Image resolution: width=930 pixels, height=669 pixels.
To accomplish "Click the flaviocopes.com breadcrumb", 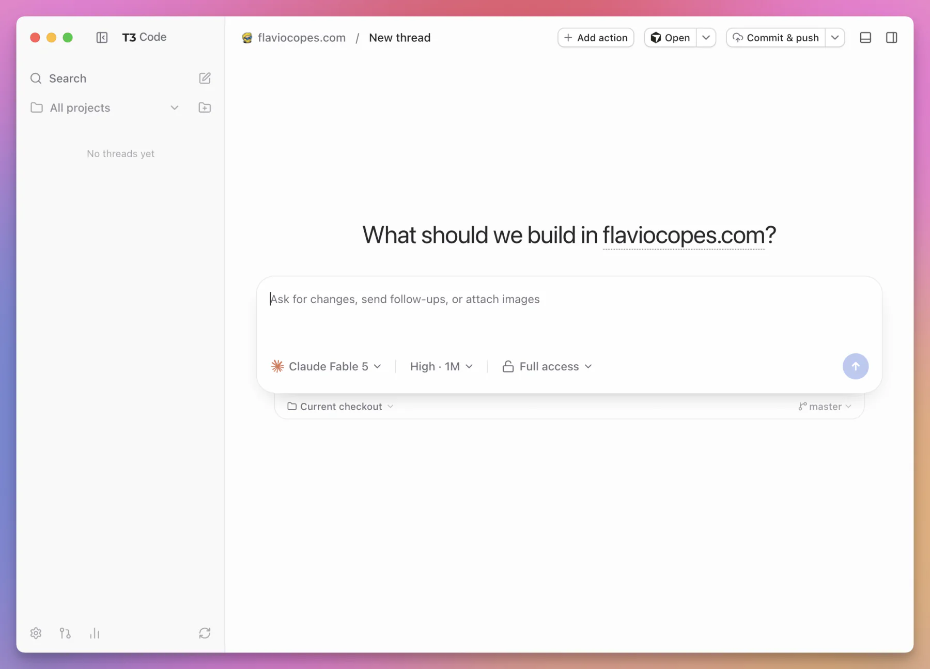I will (302, 38).
